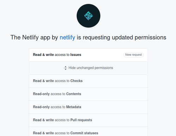This screenshot has height=136, width=176.
Task: Click Read-only text in the Metadata row
Action: coord(41,107)
